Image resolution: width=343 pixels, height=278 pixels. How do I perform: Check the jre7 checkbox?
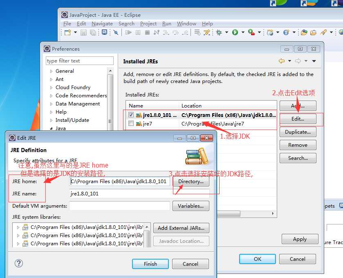131,123
